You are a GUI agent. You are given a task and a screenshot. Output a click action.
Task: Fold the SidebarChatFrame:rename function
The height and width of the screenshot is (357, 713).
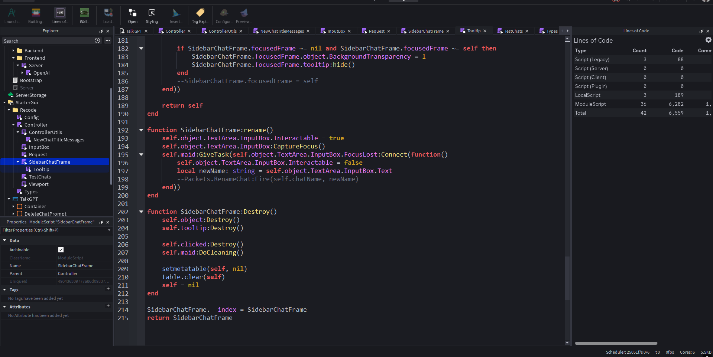(x=141, y=130)
